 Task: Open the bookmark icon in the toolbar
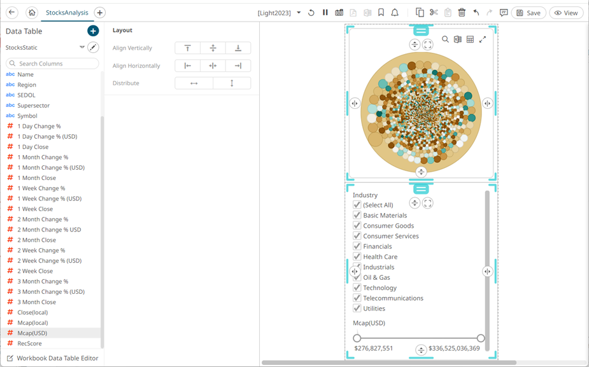click(x=381, y=13)
